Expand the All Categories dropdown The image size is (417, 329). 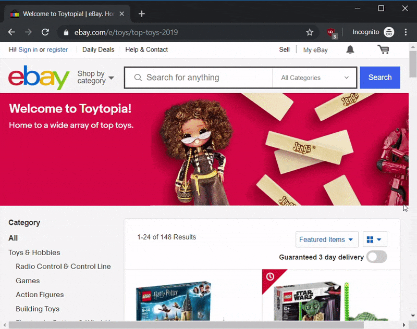315,78
